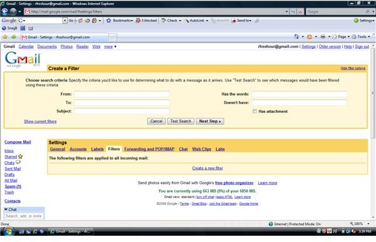
Task: Click Add to Favorites green plus star
Action: 14,37
